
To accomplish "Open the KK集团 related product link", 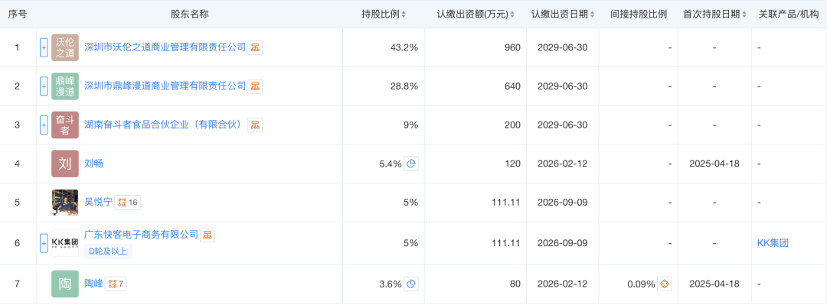I will coord(773,243).
